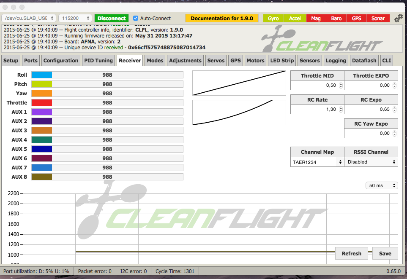Click the AUX 8 channel bar
This screenshot has width=407, height=279.
click(x=107, y=177)
